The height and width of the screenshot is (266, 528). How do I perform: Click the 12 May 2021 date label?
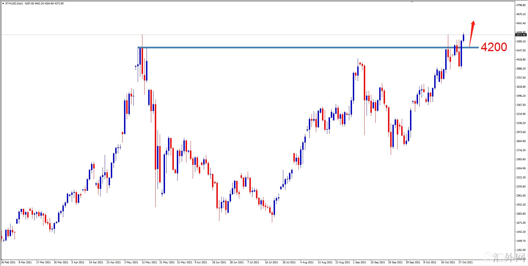149,262
